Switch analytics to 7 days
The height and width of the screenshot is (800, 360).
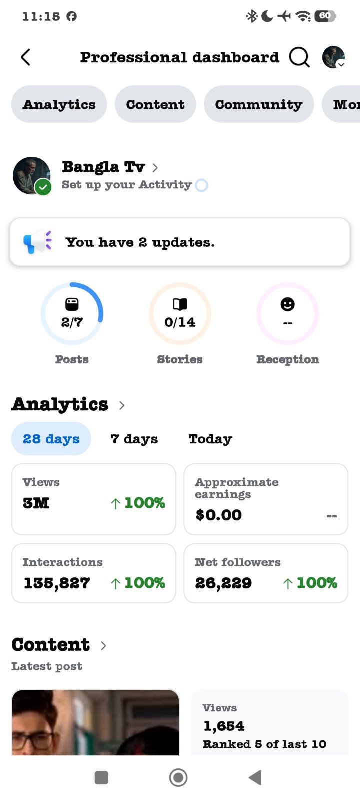pos(134,439)
